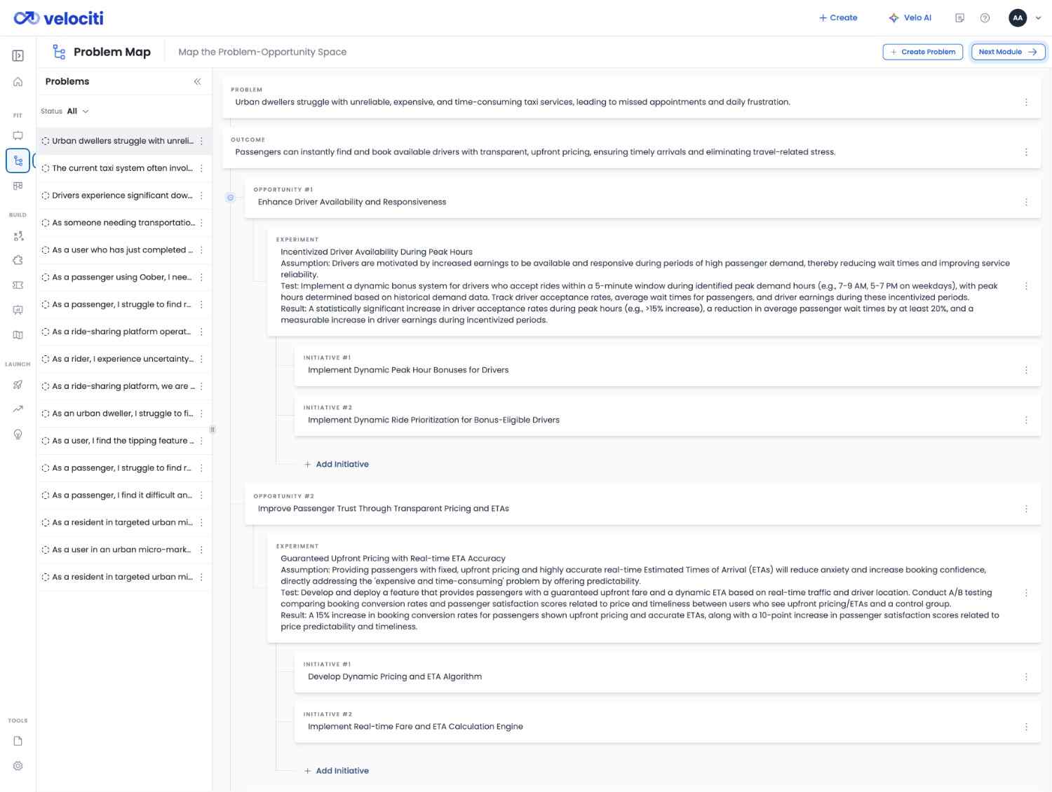Open Velo AI assistant
Viewport: 1052px width, 792px height.
pos(910,18)
